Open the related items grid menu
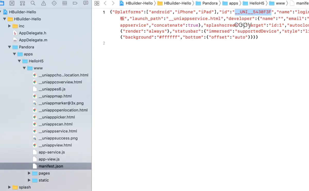 click(x=97, y=3)
